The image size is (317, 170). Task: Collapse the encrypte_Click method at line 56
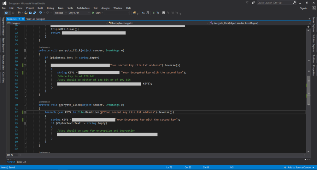[25, 51]
